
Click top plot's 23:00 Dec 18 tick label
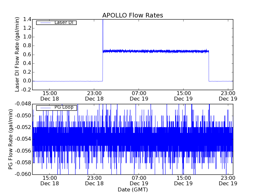tap(94, 96)
